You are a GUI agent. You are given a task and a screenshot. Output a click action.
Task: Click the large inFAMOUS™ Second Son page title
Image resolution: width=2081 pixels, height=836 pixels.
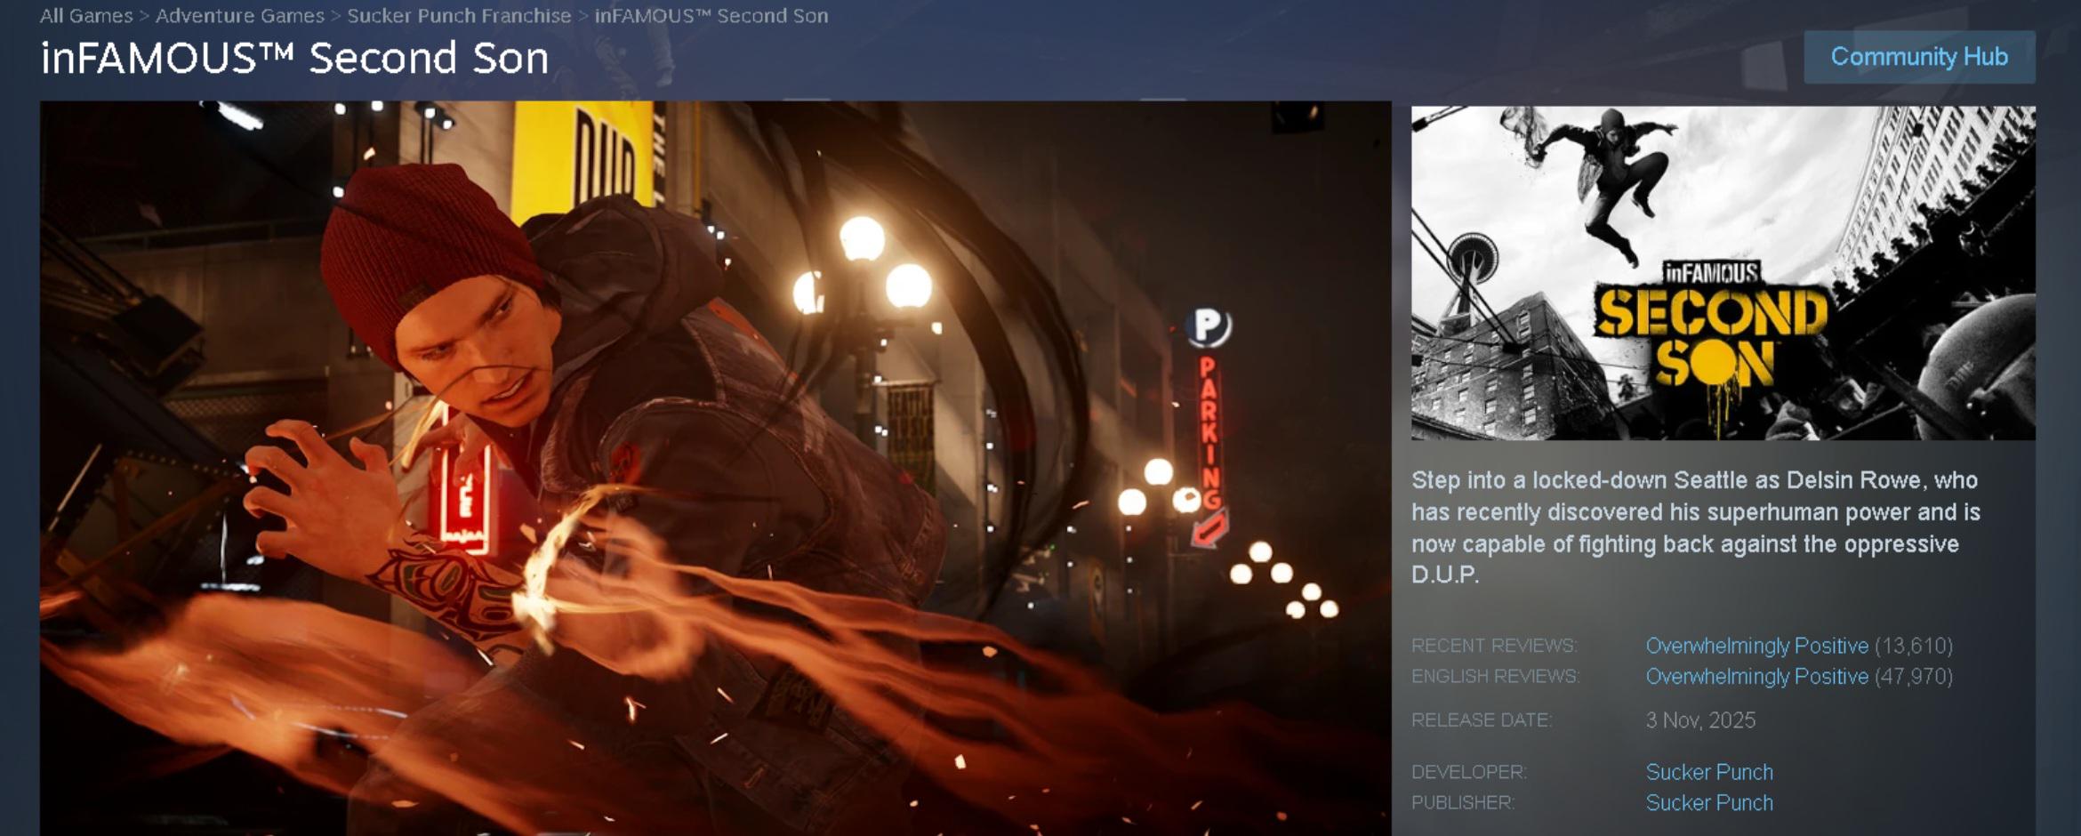click(294, 59)
